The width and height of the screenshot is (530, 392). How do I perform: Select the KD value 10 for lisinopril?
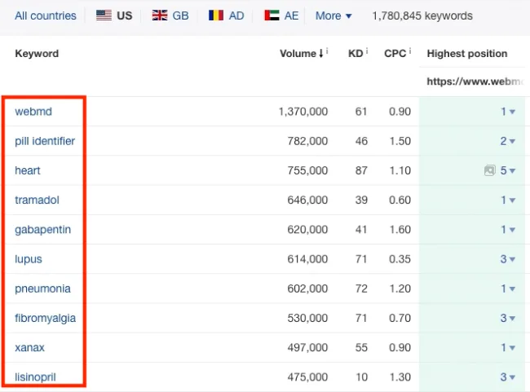361,377
